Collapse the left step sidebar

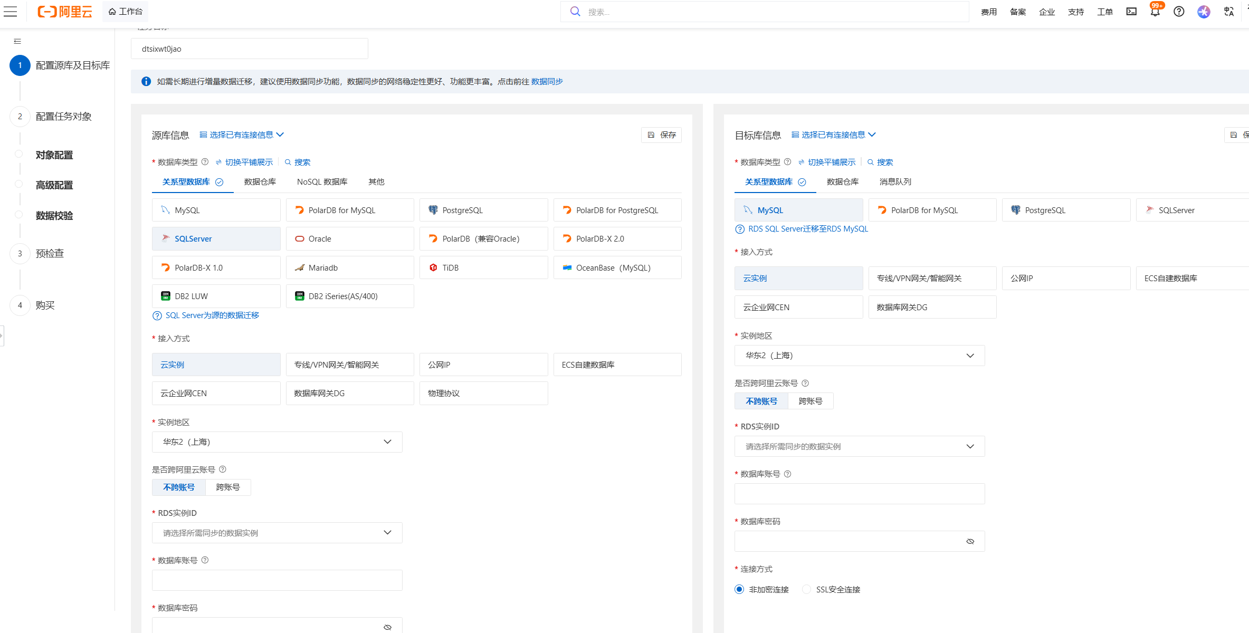[x=17, y=41]
